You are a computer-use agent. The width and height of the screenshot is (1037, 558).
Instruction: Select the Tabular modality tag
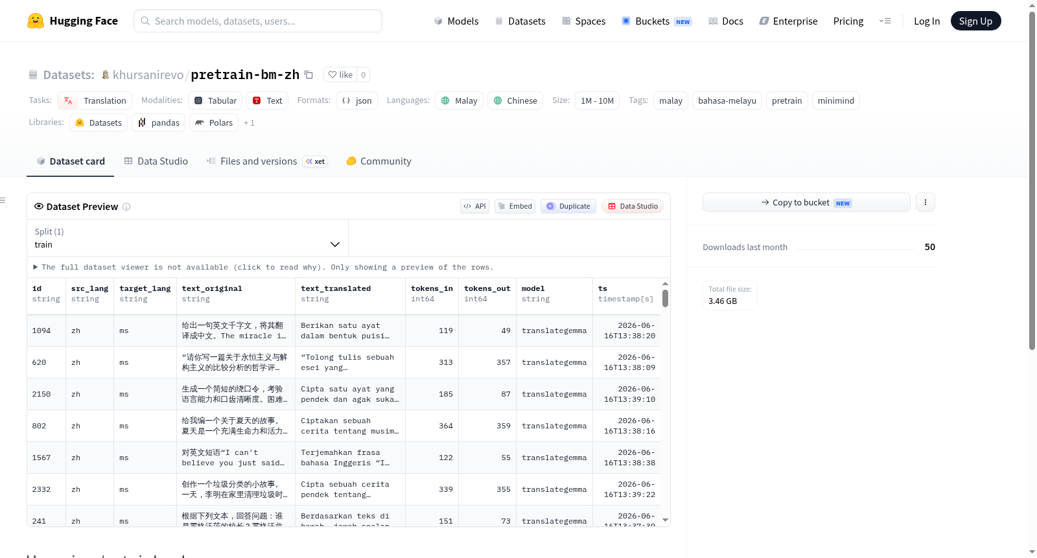tap(215, 100)
